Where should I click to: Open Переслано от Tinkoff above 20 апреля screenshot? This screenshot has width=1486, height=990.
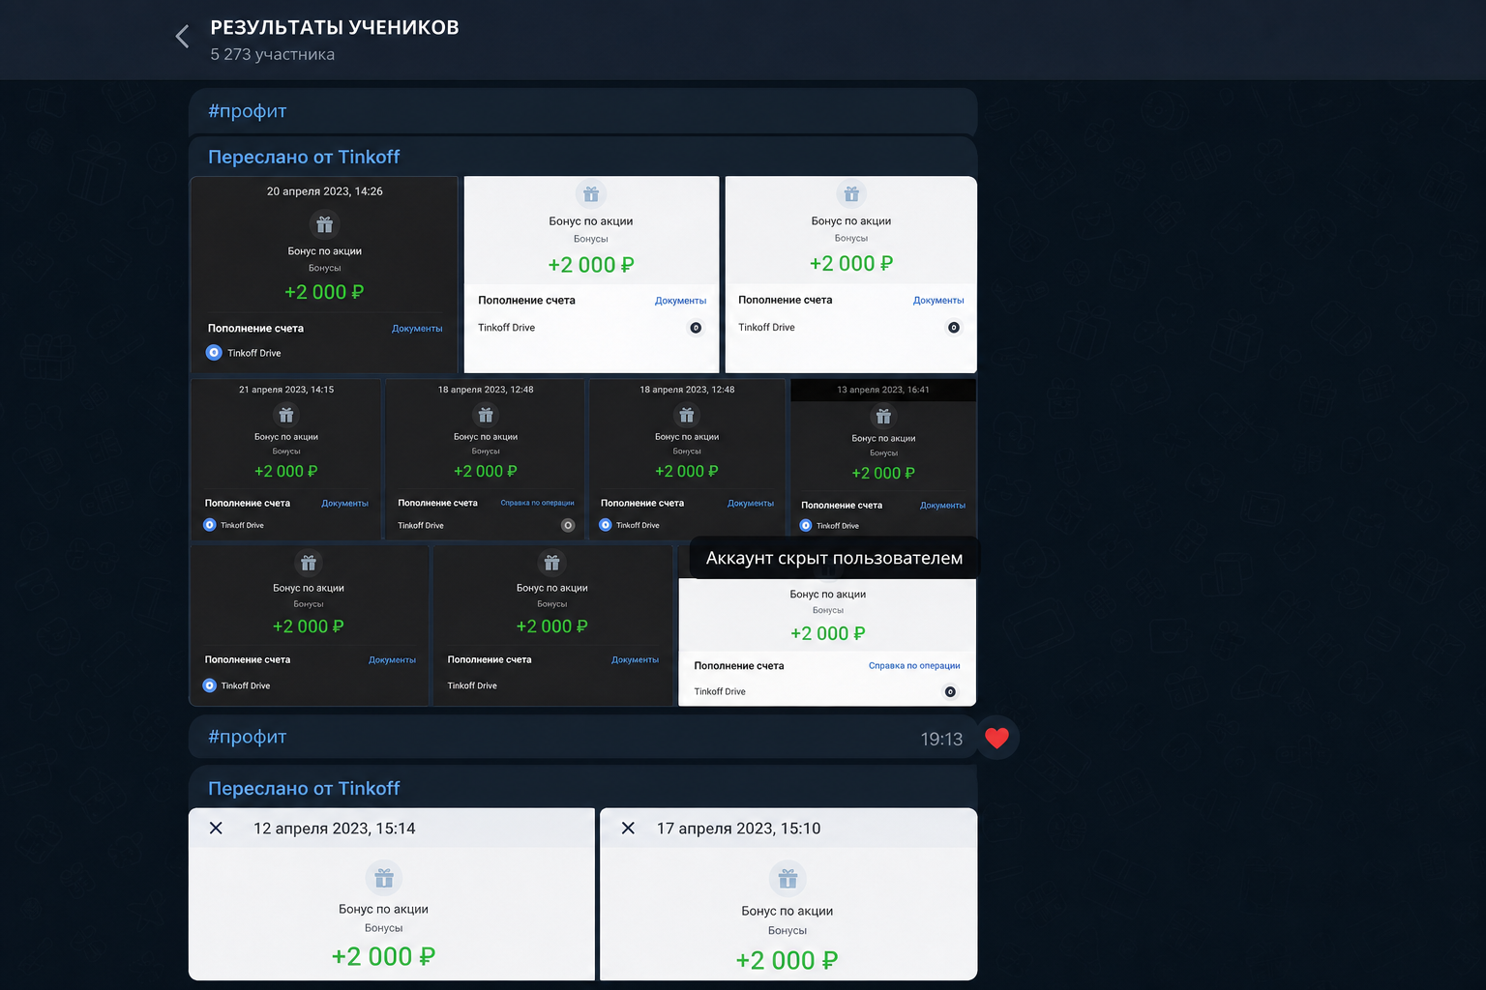point(304,157)
